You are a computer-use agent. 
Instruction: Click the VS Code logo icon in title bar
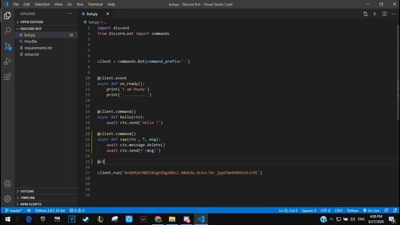[6, 4]
